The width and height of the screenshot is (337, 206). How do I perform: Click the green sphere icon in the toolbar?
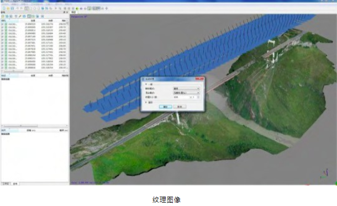click(77, 9)
